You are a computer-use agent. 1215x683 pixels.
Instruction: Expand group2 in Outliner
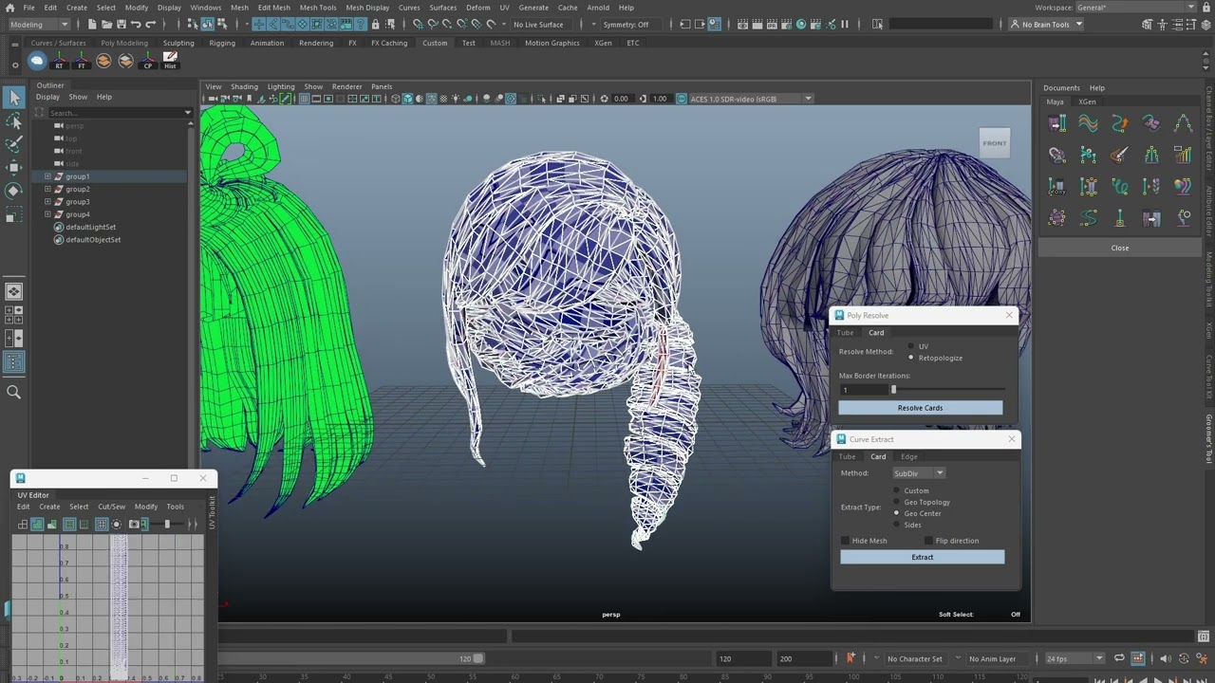pos(47,189)
